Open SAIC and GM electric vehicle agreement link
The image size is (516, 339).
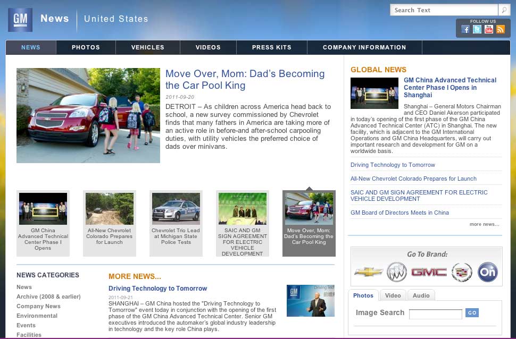point(419,196)
